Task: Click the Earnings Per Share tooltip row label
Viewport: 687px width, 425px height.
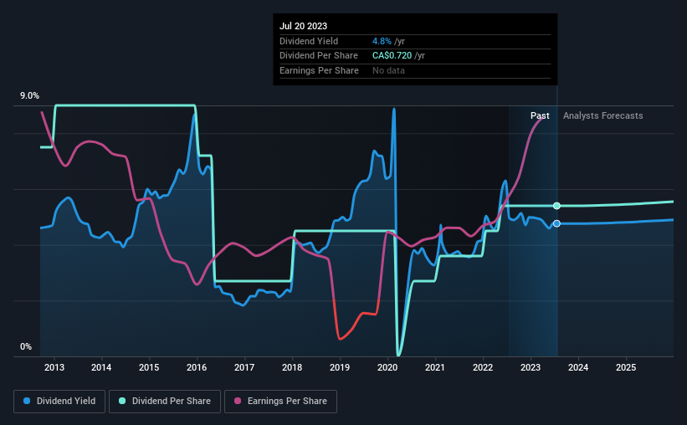Action: point(319,70)
